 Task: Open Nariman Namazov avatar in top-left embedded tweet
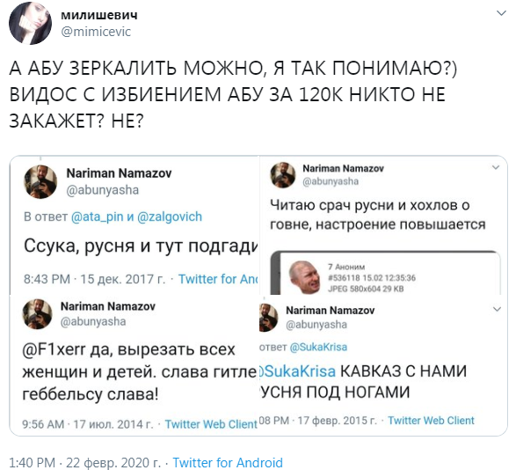40,182
